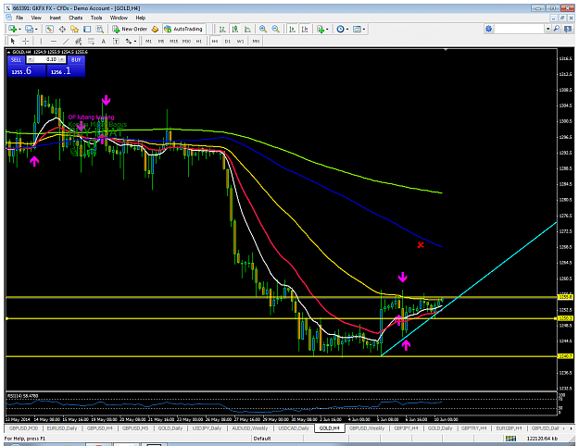This screenshot has height=446, width=579.
Task: Switch chart to M15 timeframe
Action: click(173, 42)
